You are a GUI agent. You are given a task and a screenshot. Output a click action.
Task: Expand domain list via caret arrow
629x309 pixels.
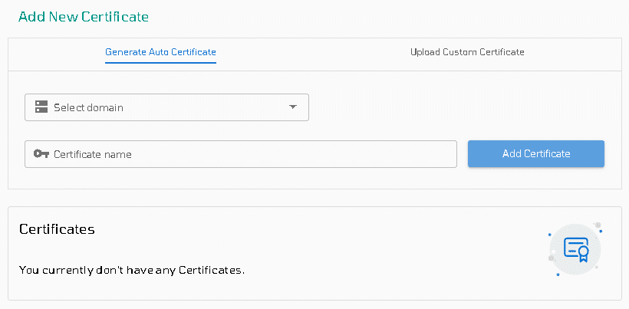(293, 107)
